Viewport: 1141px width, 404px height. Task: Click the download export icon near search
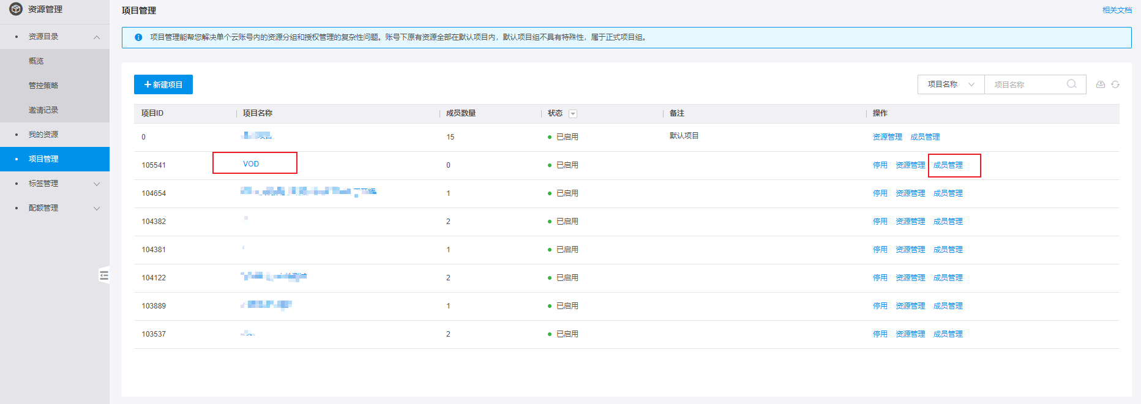click(1101, 84)
